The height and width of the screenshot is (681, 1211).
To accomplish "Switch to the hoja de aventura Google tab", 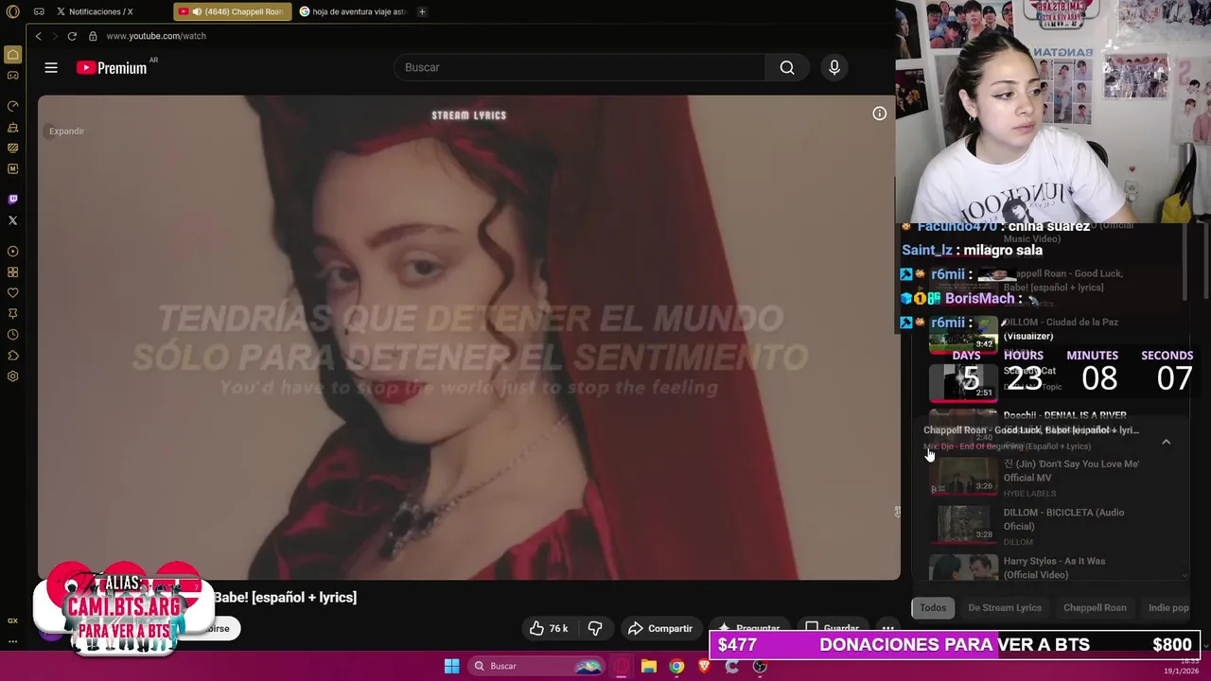I will point(353,11).
